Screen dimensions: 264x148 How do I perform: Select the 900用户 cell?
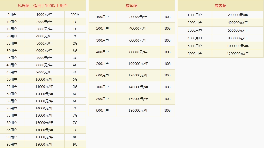(102, 111)
